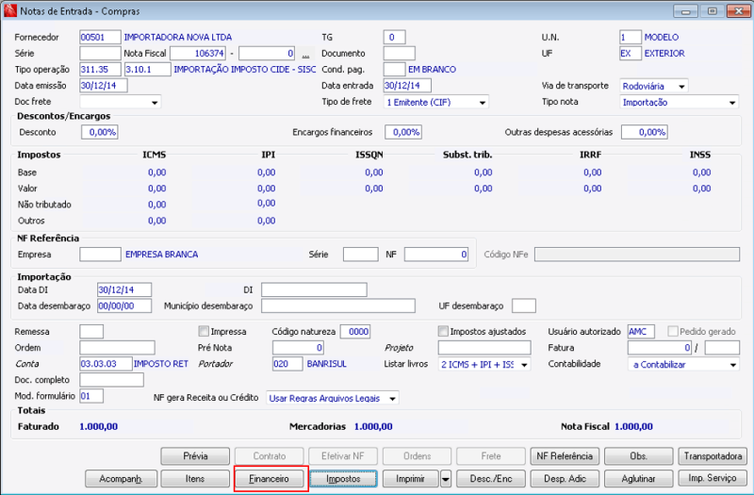Click the Fornecedor code input field

click(100, 38)
